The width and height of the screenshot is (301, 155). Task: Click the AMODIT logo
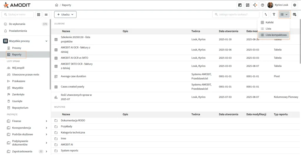[17, 5]
